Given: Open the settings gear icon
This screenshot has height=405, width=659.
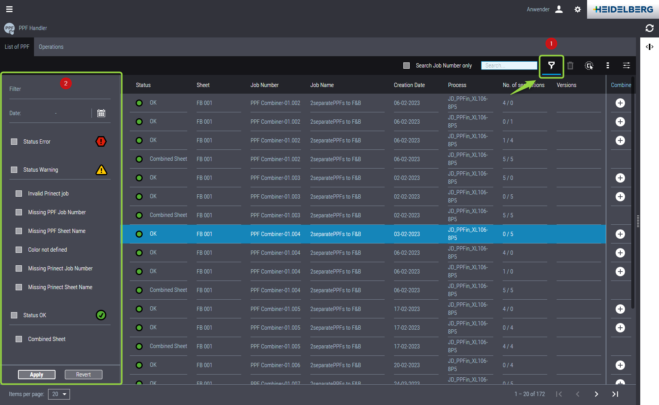Looking at the screenshot, I should pos(578,9).
